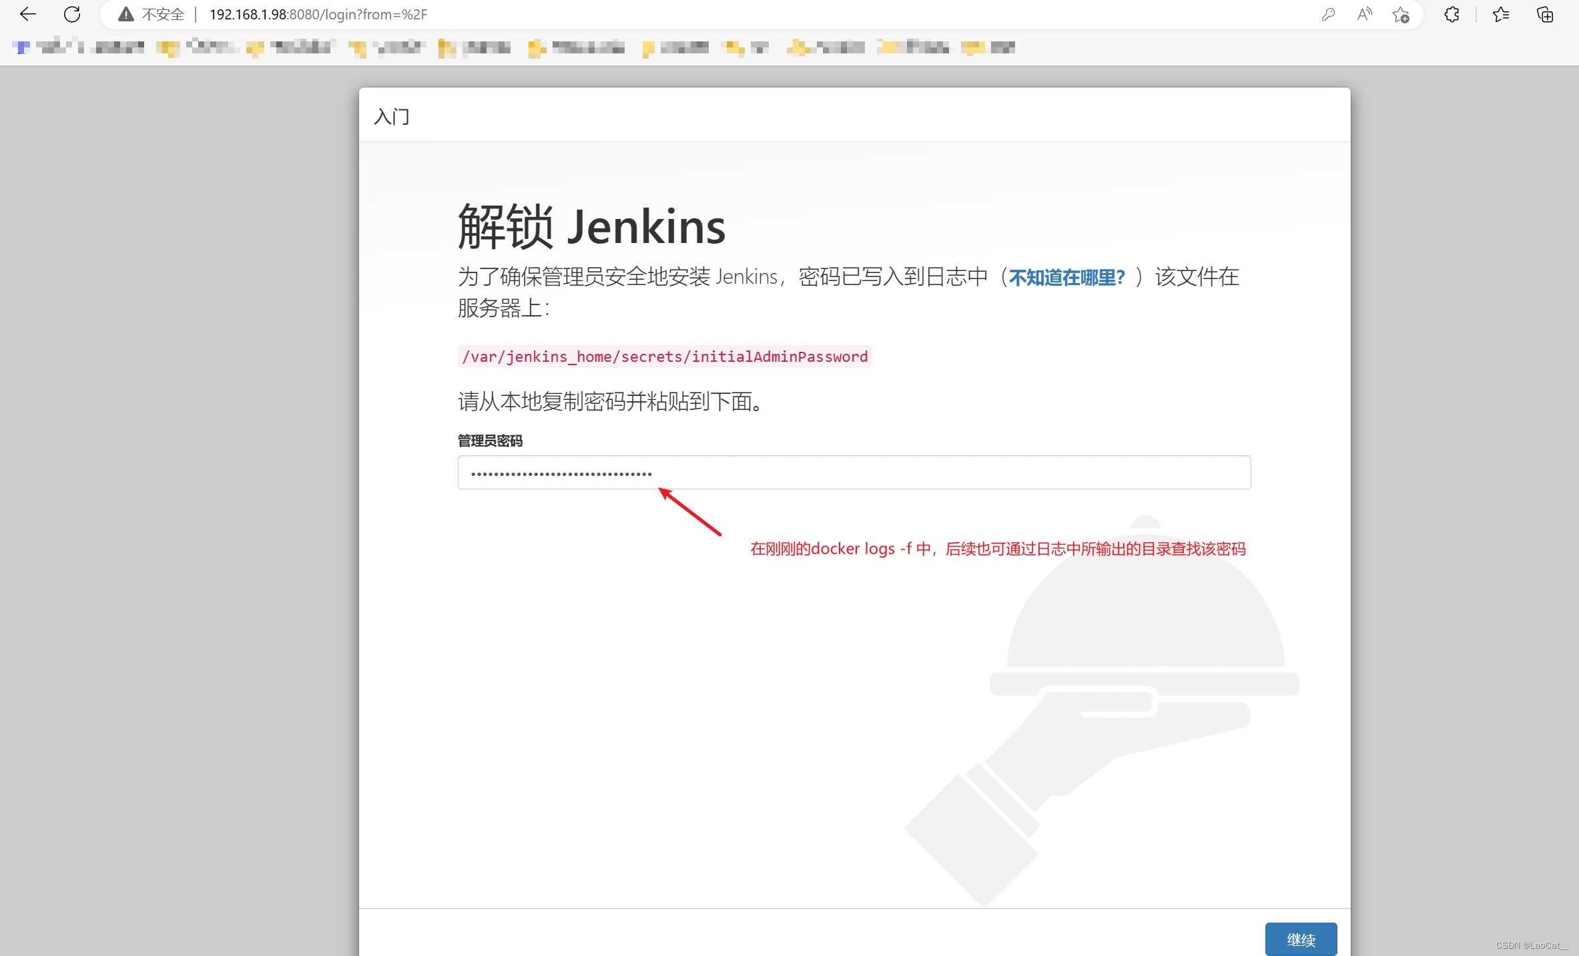
Task: Focus the 管理员密码 password field
Action: [x=854, y=473]
